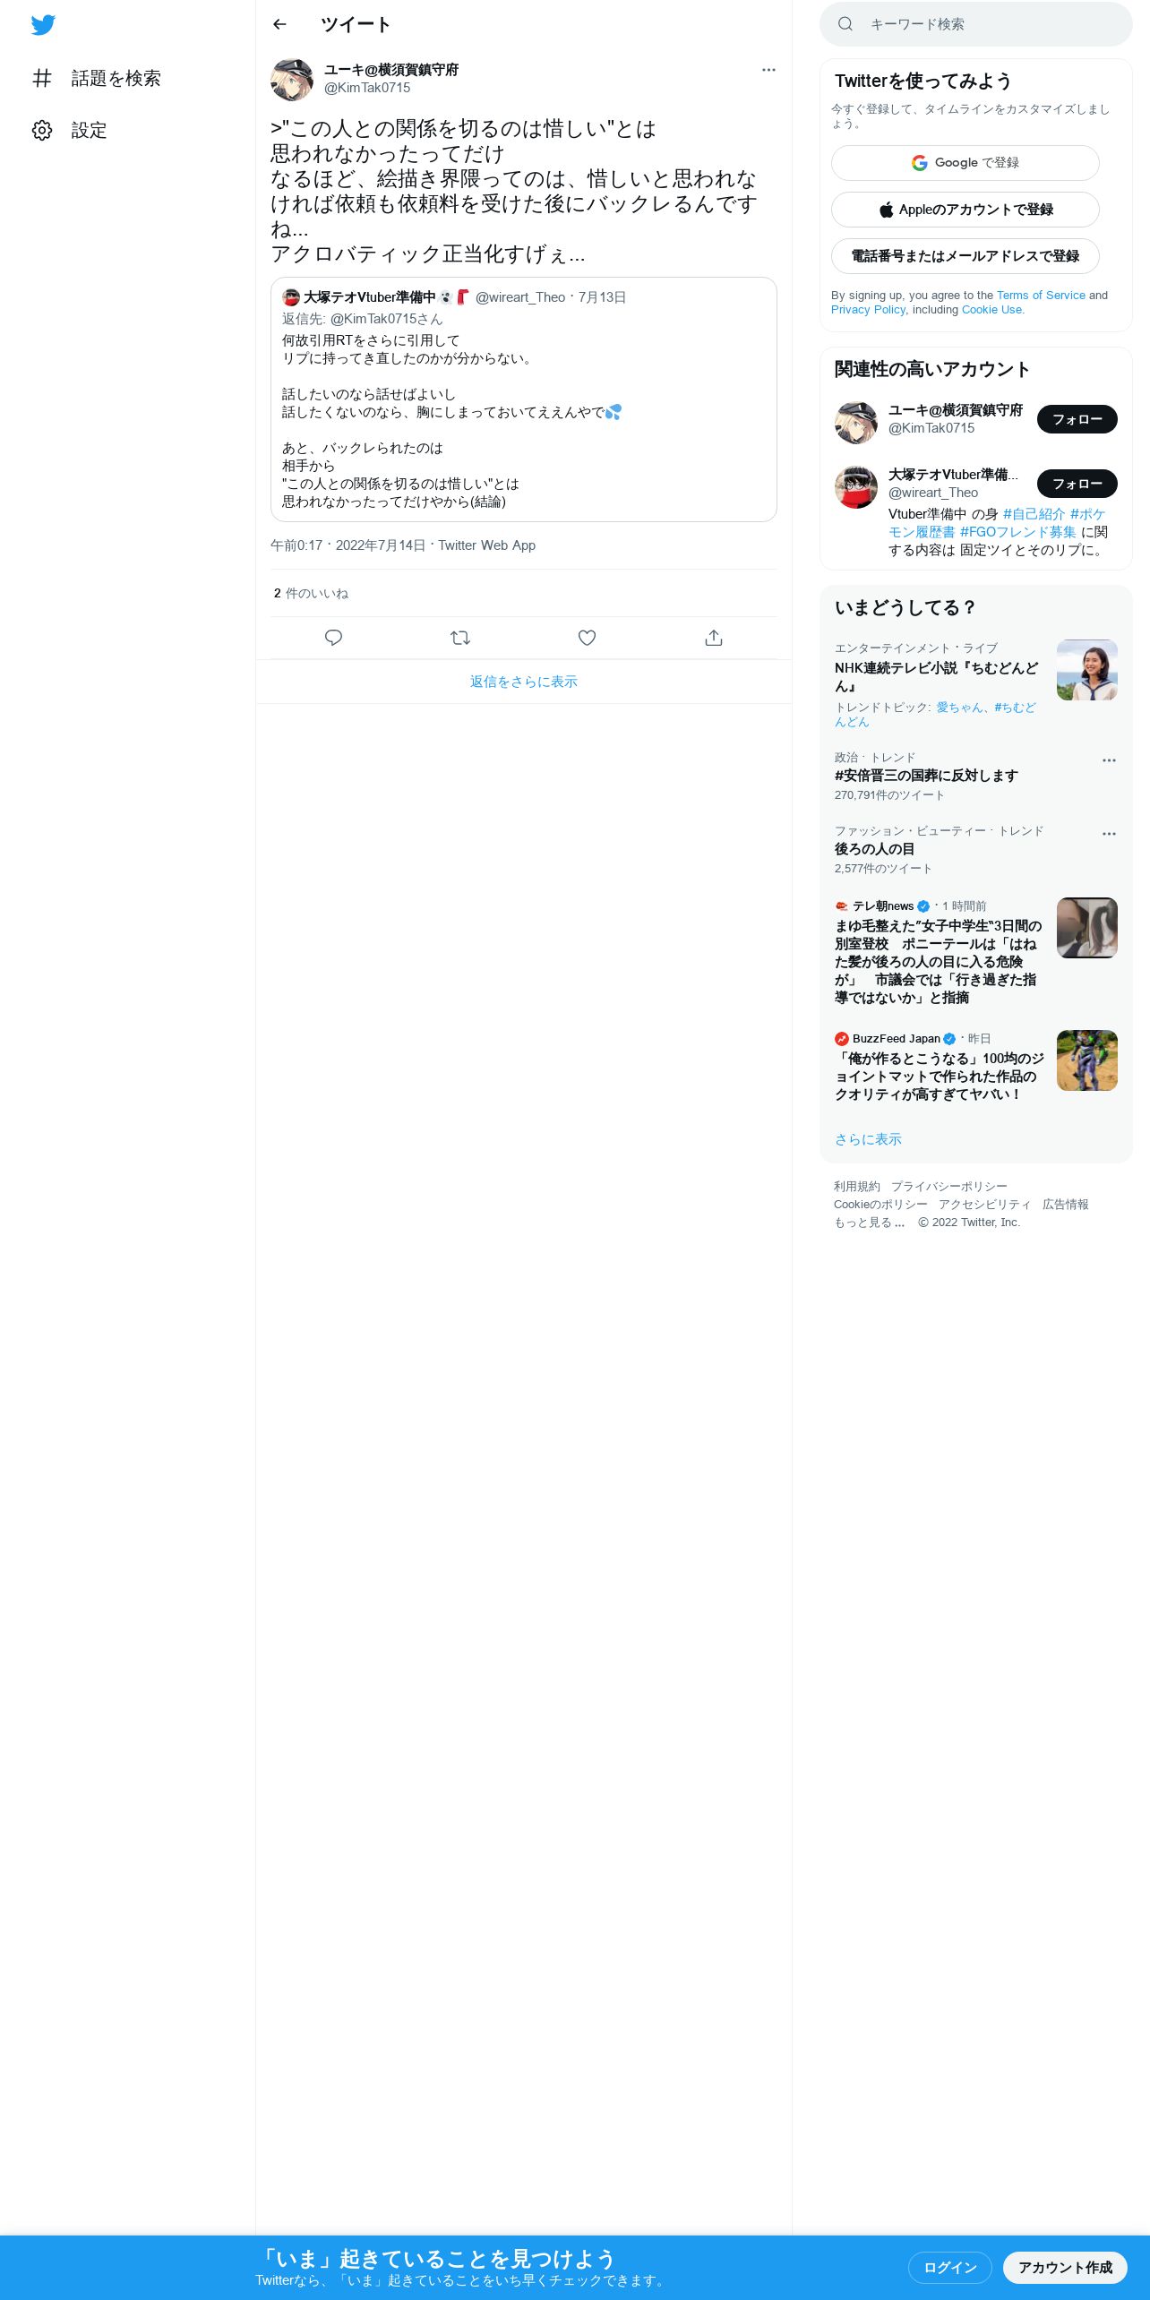Select 話題を検索 in the sidebar

coord(116,78)
